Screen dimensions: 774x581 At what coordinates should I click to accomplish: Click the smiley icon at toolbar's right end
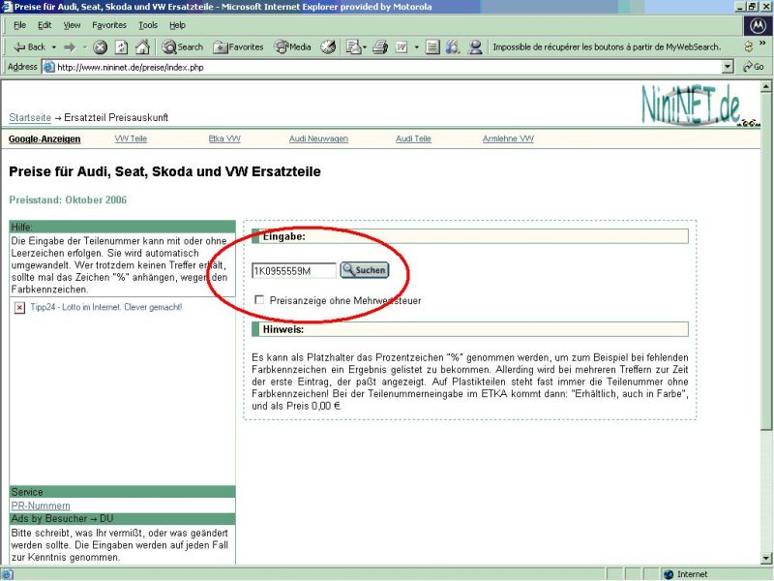pos(749,46)
